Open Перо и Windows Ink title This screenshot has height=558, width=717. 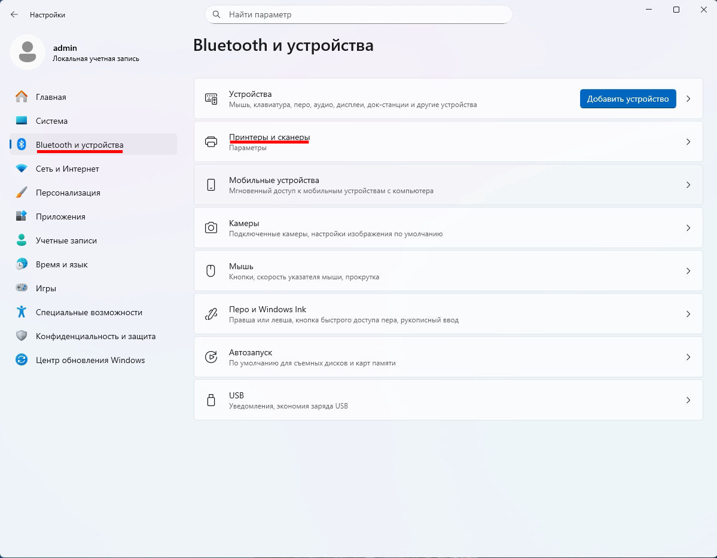click(267, 309)
